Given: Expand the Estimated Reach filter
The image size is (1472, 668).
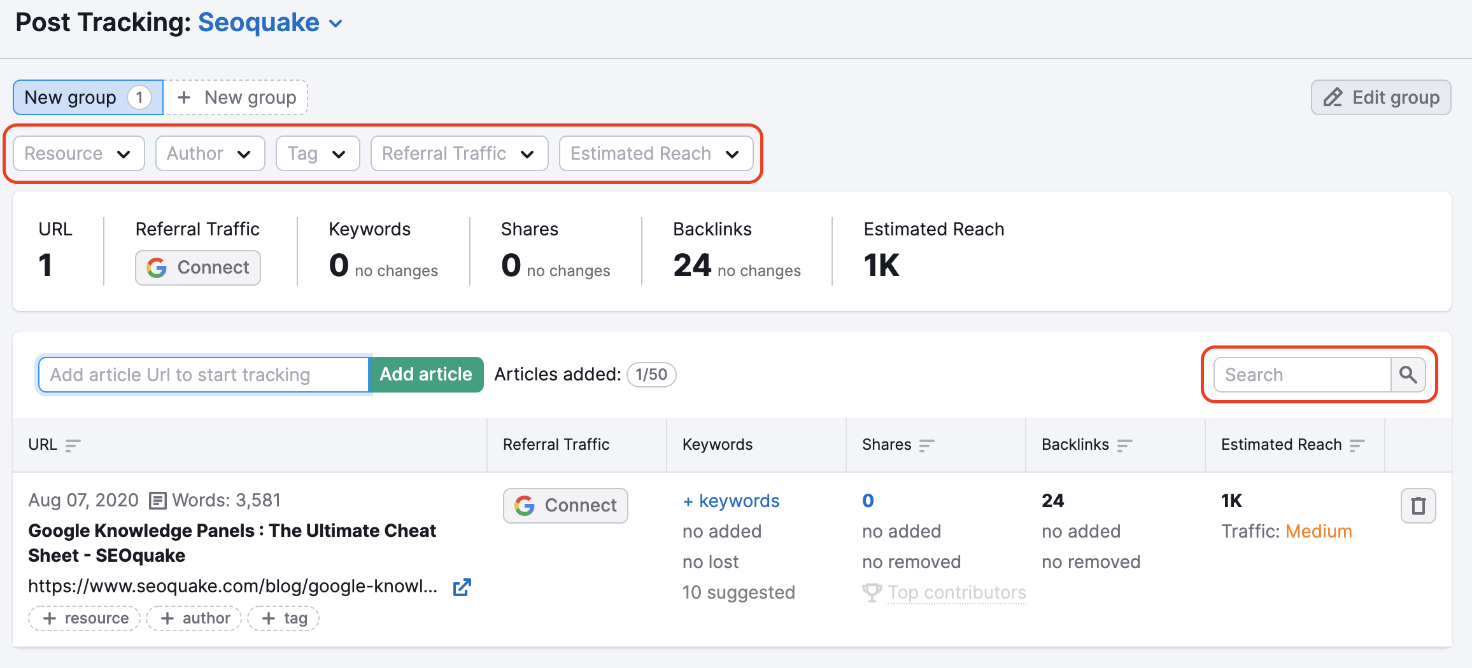Looking at the screenshot, I should click(656, 153).
